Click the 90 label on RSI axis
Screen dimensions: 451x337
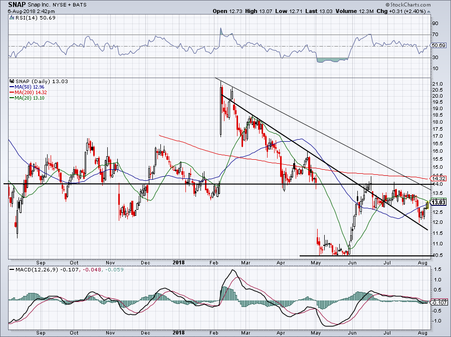click(435, 23)
